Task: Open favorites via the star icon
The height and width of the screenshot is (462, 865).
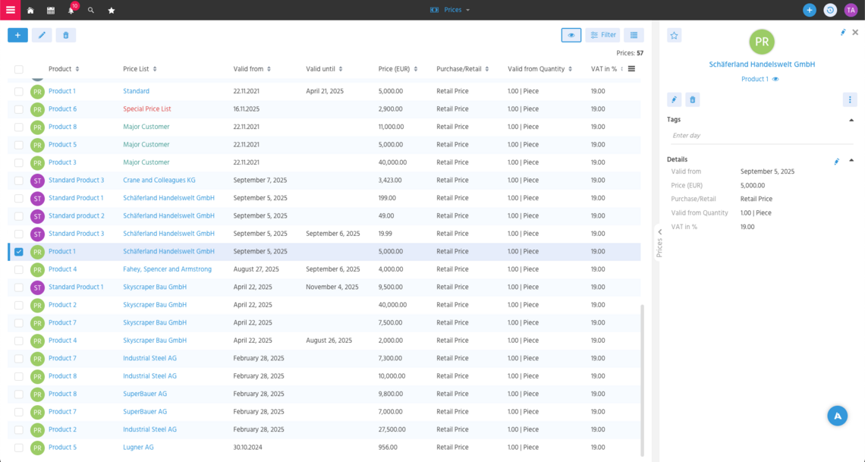Action: click(x=111, y=10)
